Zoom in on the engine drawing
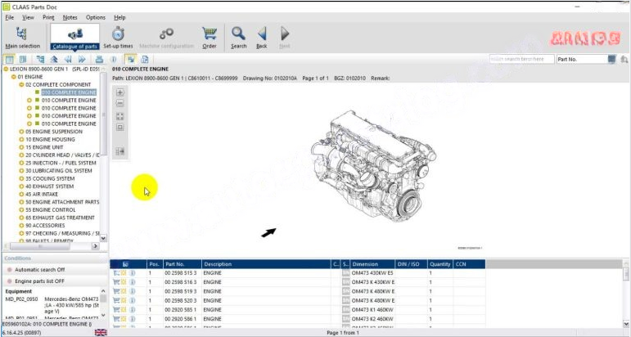Screen dimensions: 631x337 tap(120, 92)
